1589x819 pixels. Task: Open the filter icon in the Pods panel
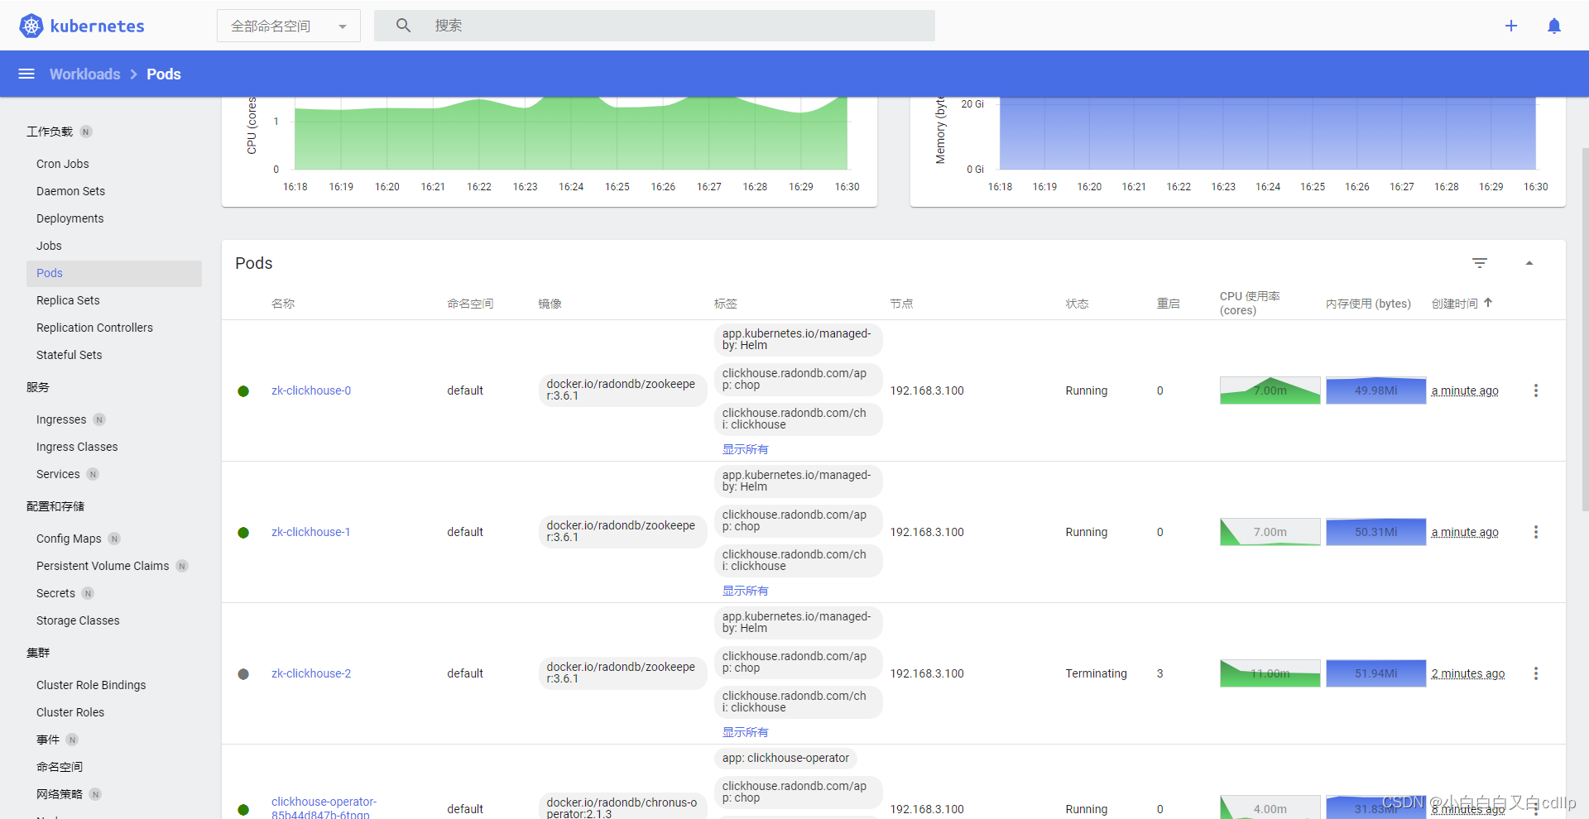[1481, 263]
